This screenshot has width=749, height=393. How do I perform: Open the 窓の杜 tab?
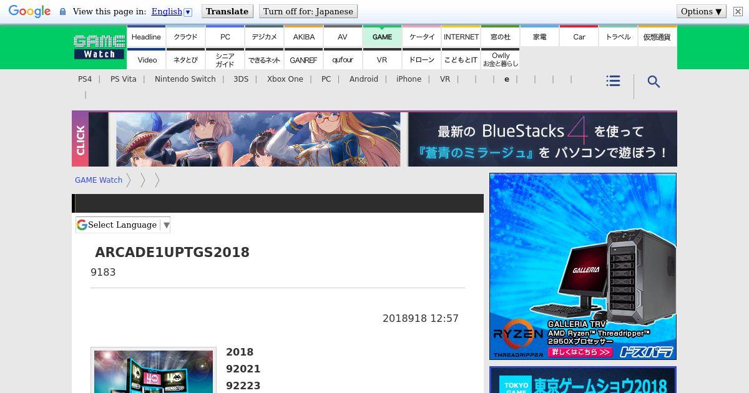coord(500,37)
